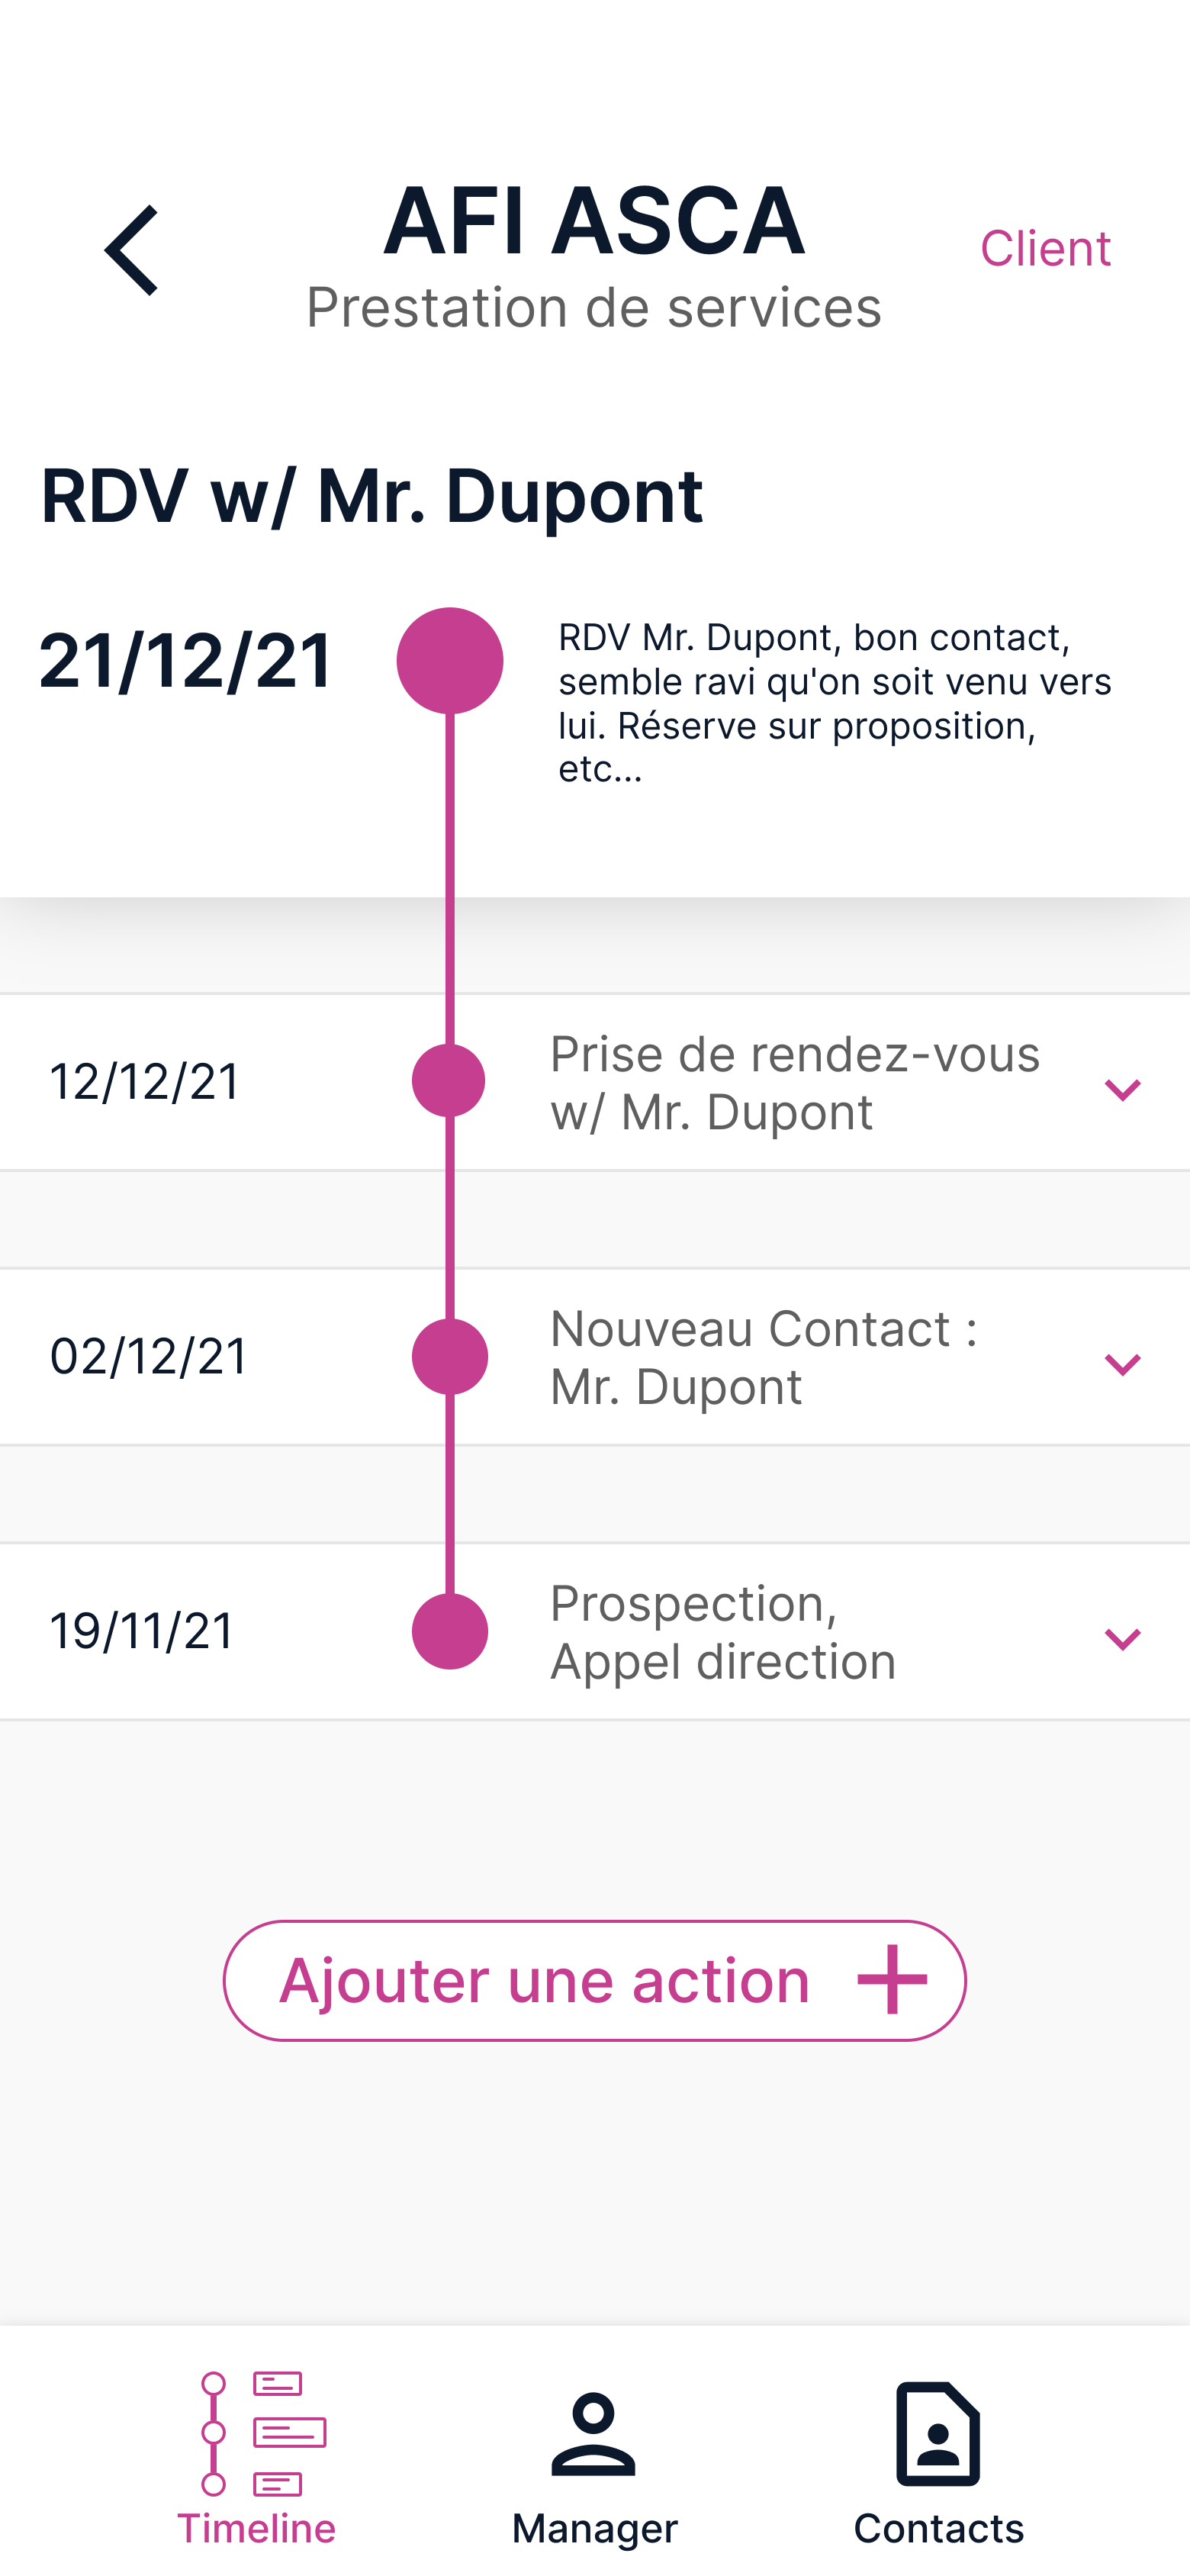Switch to the Contacts tab label
This screenshot has height=2576, width=1190.
[938, 2528]
